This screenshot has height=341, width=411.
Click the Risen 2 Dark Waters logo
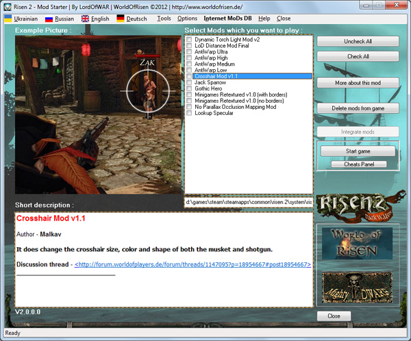click(360, 208)
